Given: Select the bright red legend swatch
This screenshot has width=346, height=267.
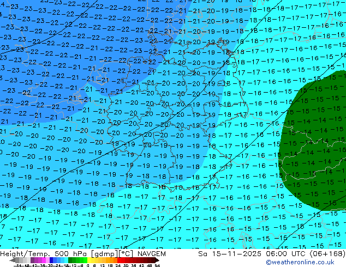Looking at the screenshot, I should 119,260.
